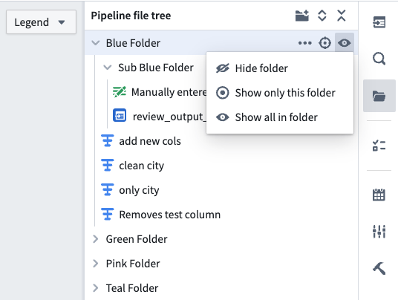Click the review_output dataset icon
Viewport: 398px width, 300px height.
120,116
